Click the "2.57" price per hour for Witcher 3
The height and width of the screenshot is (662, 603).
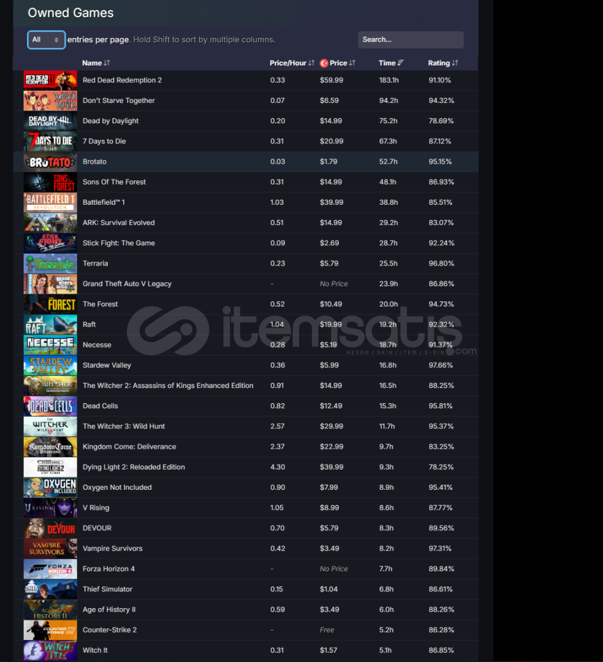click(277, 427)
